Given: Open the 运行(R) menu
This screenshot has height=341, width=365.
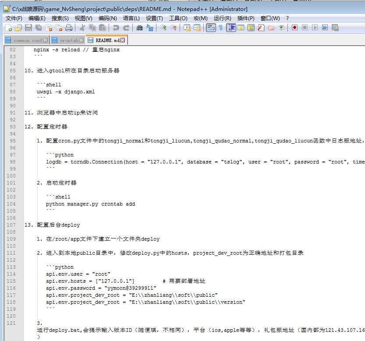Looking at the screenshot, I should point(222,18).
